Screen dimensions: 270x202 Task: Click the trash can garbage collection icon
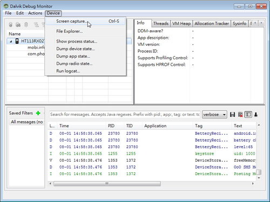coord(26,25)
